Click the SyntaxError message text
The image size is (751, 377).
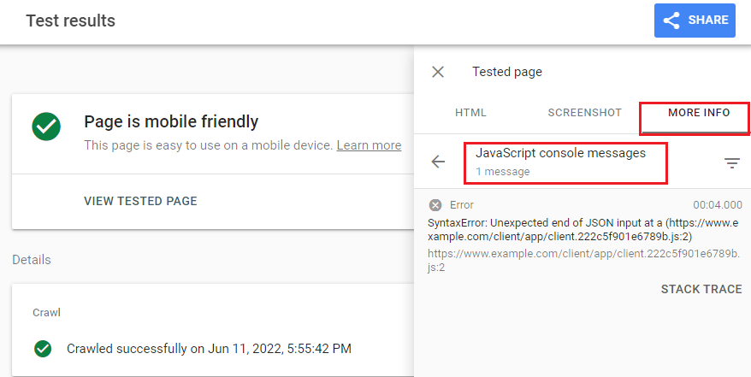tap(582, 230)
